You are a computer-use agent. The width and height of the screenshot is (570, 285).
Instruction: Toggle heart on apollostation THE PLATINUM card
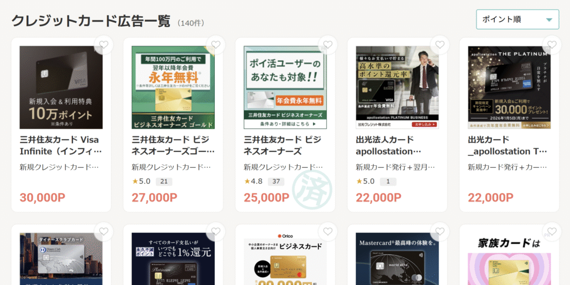click(552, 45)
